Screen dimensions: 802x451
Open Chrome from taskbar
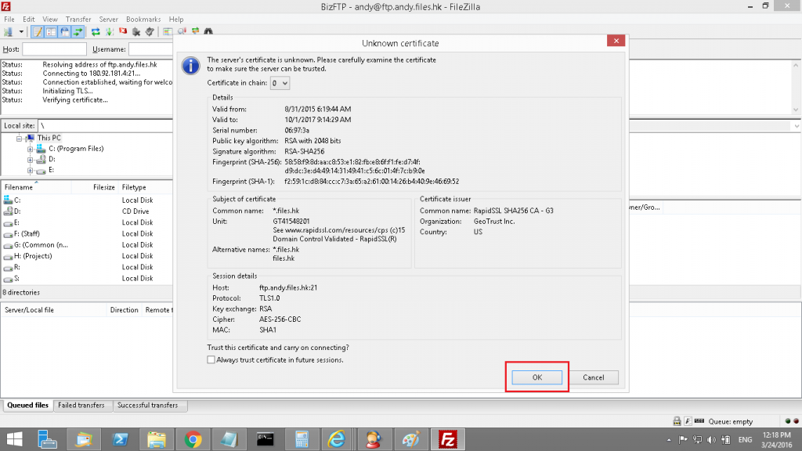(193, 439)
